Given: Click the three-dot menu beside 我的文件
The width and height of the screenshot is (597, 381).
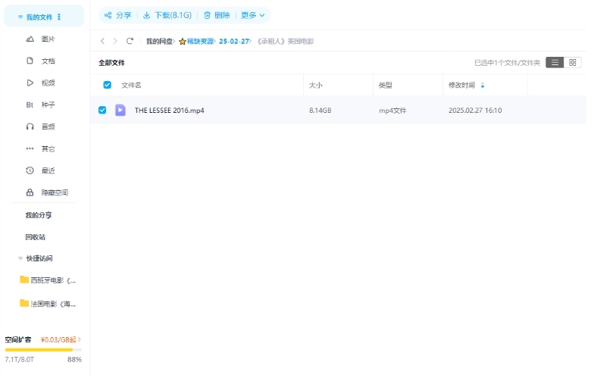Looking at the screenshot, I should [59, 17].
